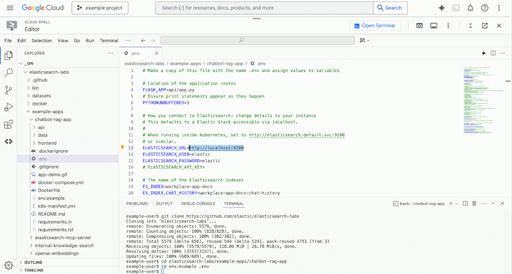Toggle the terminal panel layout button

(434, 26)
